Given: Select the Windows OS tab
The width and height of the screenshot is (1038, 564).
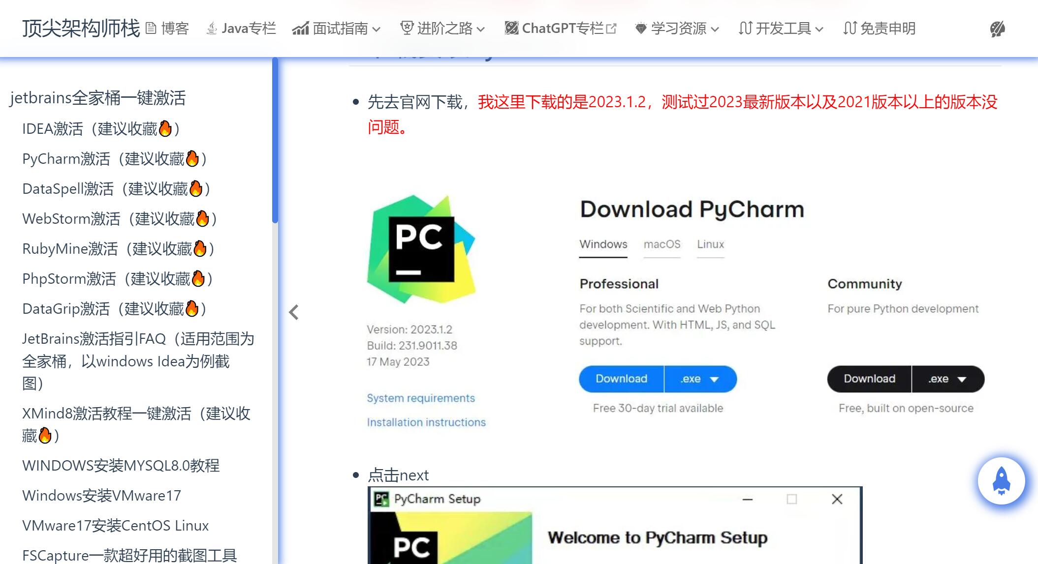Looking at the screenshot, I should [x=603, y=244].
